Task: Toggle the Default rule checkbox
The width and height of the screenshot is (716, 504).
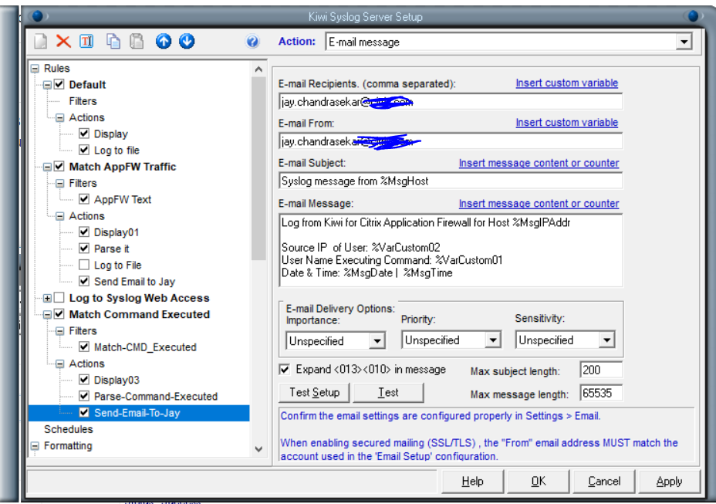Action: tap(59, 85)
